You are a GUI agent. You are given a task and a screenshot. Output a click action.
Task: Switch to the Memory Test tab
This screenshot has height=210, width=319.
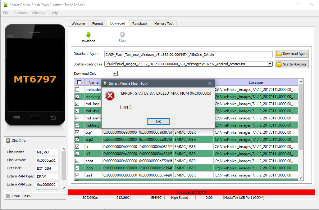pos(164,24)
